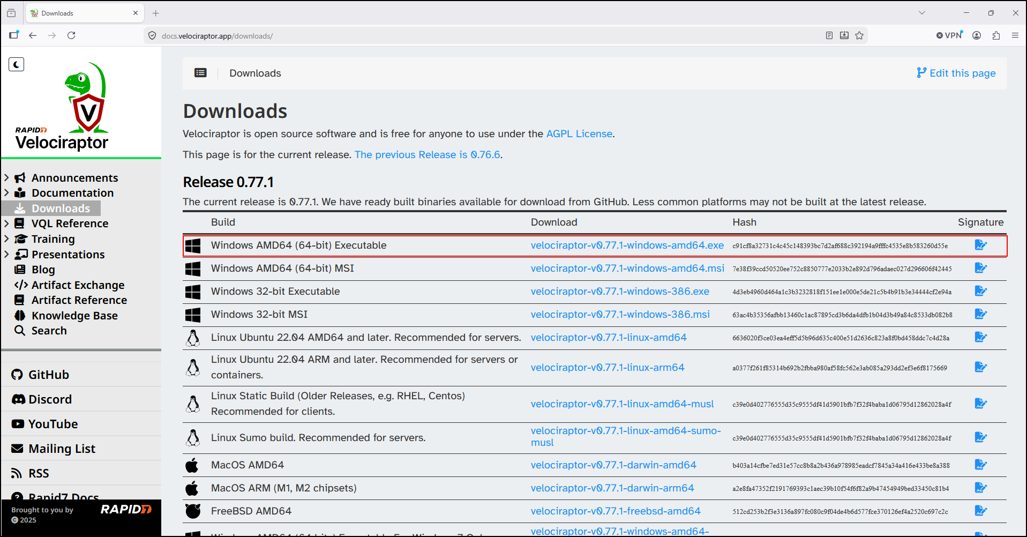Open the GitHub link
Screen dimensions: 1027x537
49,375
